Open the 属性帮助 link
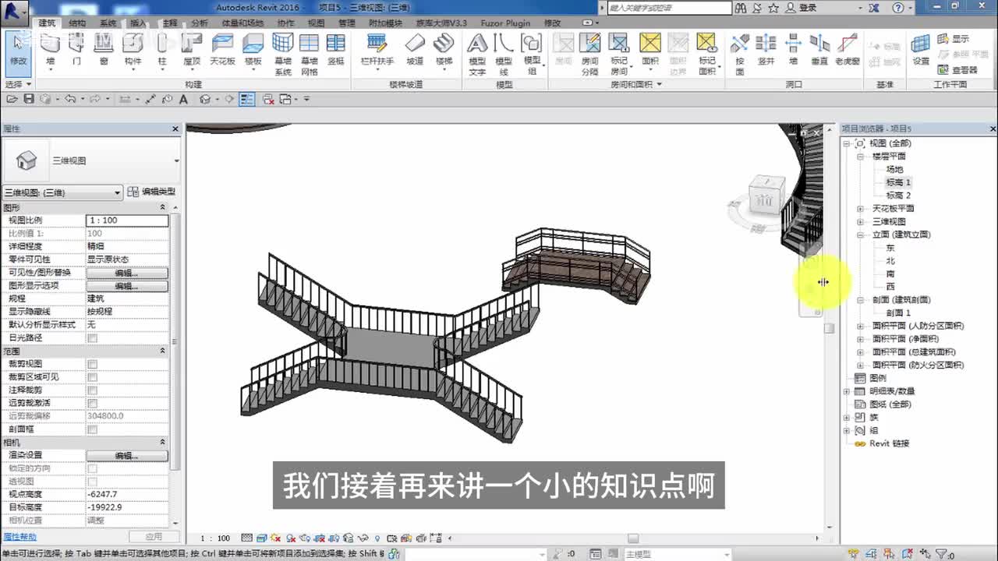Viewport: 998px width, 561px height. (x=19, y=537)
